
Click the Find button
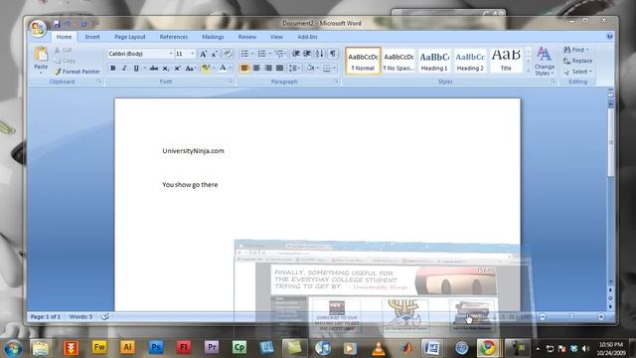[576, 50]
